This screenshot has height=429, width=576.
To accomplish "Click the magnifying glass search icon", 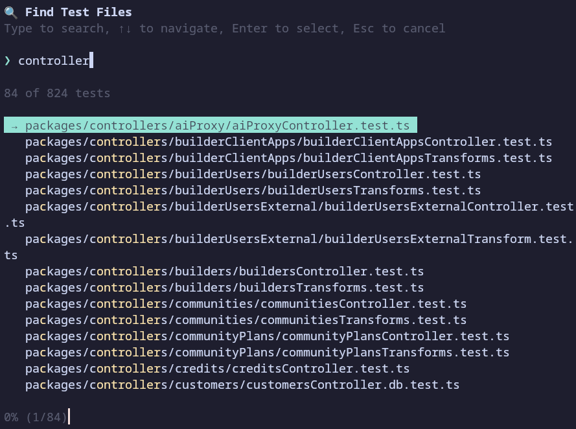I will (10, 12).
